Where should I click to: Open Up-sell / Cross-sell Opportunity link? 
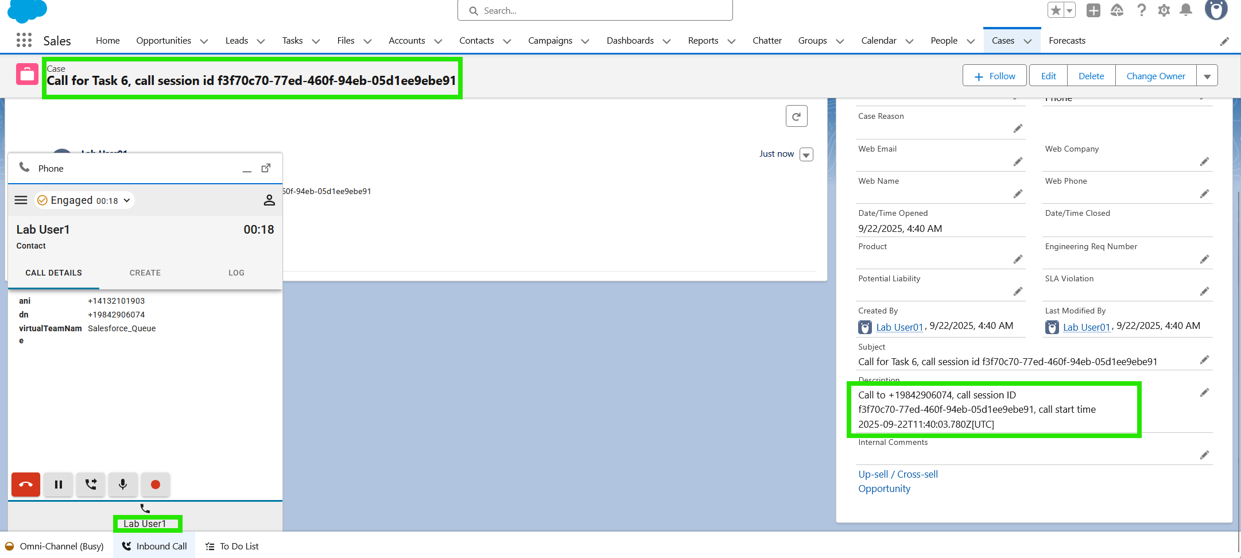click(x=898, y=481)
